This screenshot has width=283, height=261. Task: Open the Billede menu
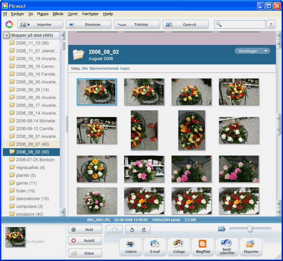(x=58, y=14)
